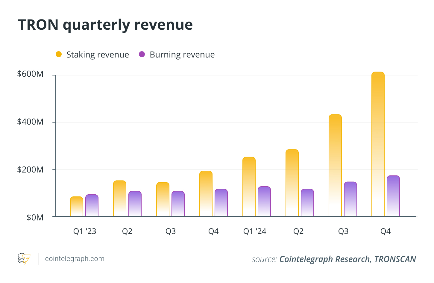Select the Q2 2024 burning revenue bar
The image size is (434, 283).
tap(307, 203)
